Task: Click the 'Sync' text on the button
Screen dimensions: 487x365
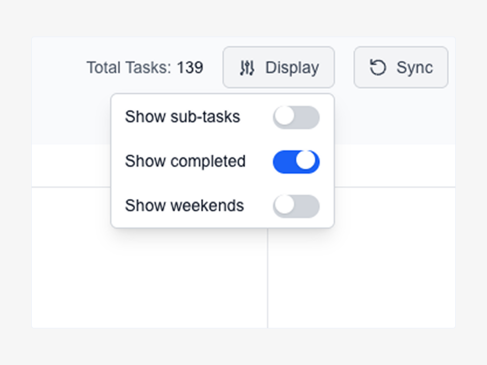Action: pos(414,67)
